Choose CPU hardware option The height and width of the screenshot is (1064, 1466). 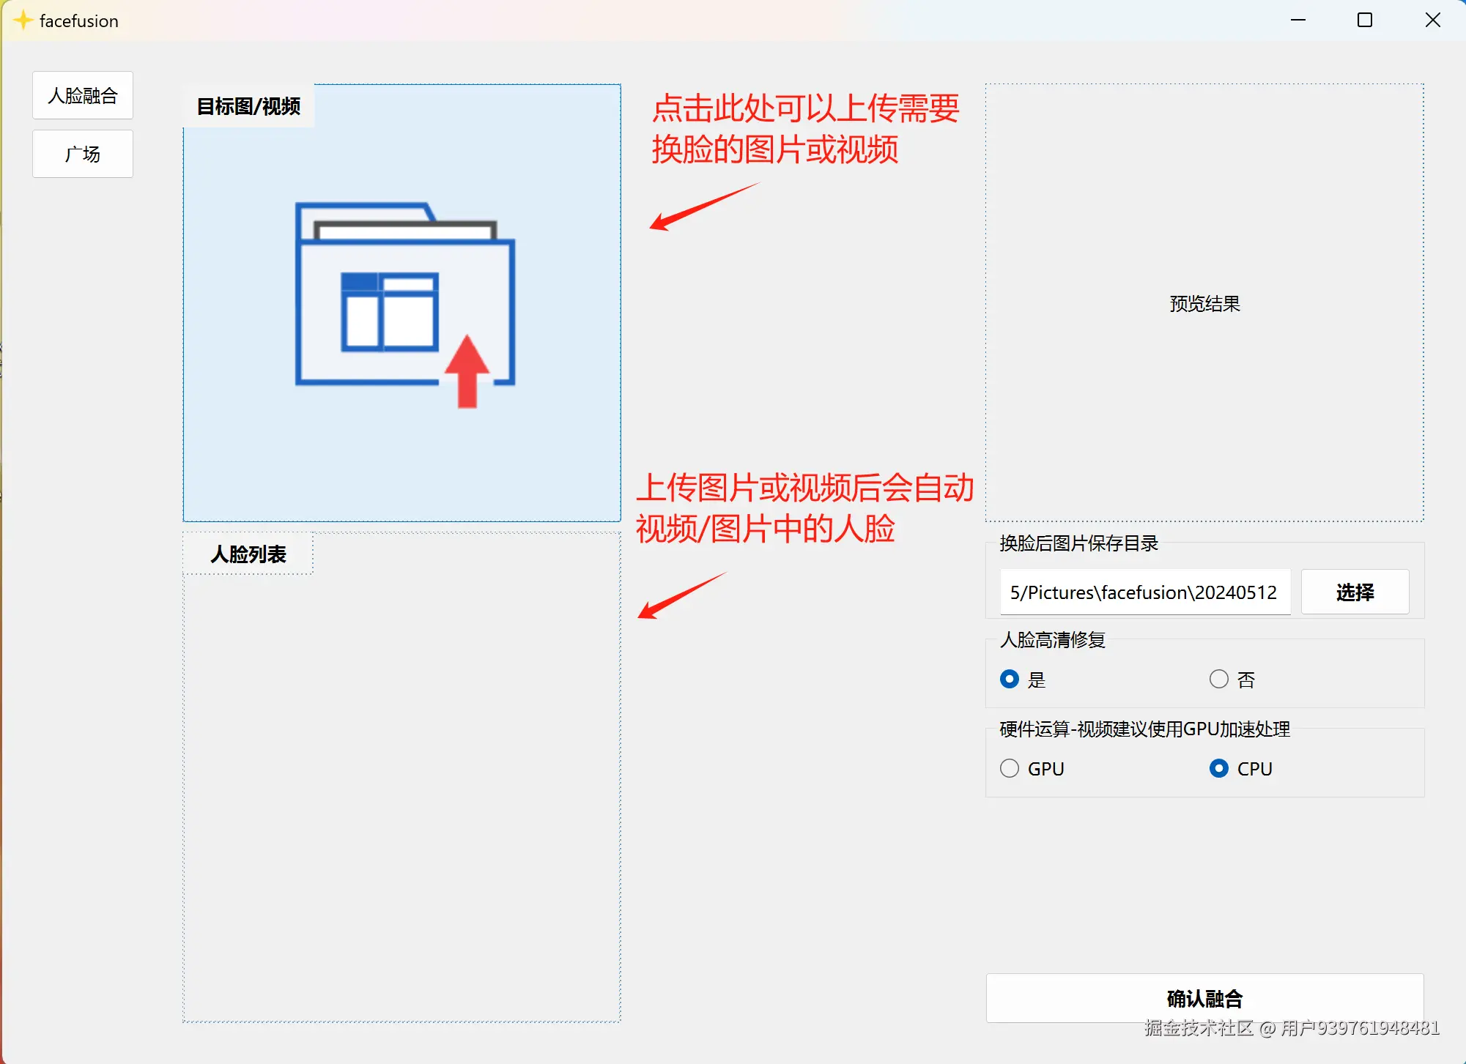tap(1219, 769)
